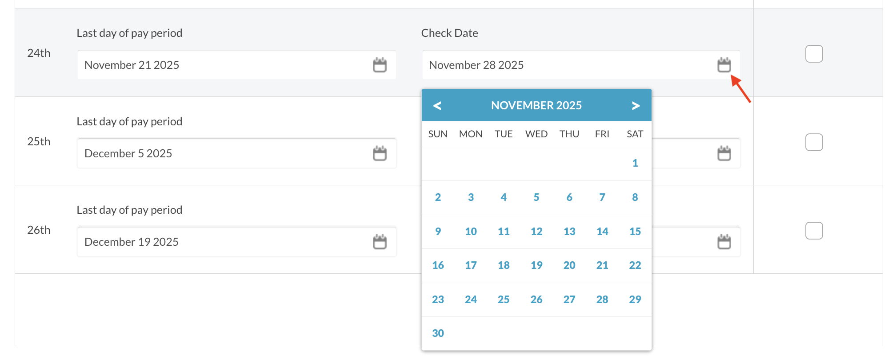The height and width of the screenshot is (360, 896).
Task: Select November 28 in the calendar
Action: tap(602, 300)
